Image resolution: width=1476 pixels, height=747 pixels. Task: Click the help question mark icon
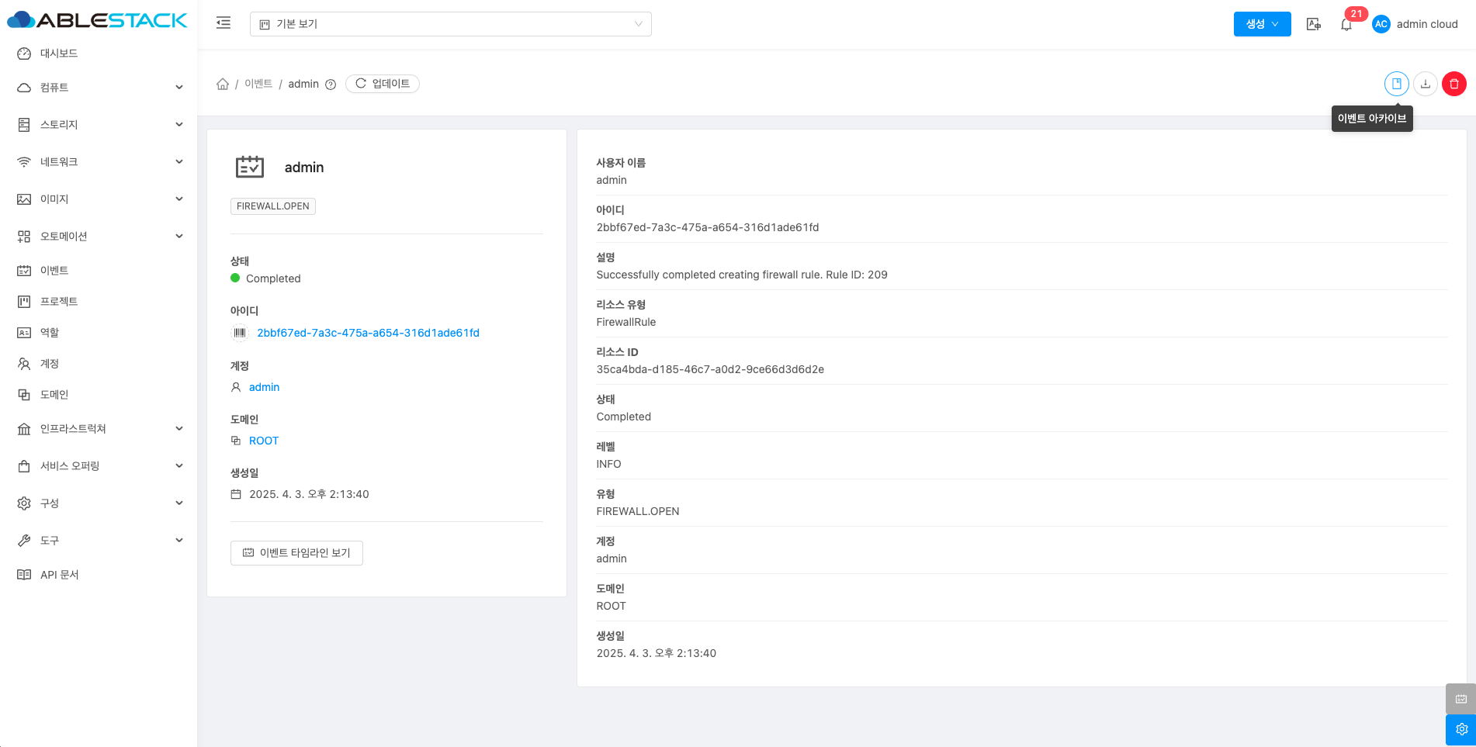(331, 85)
